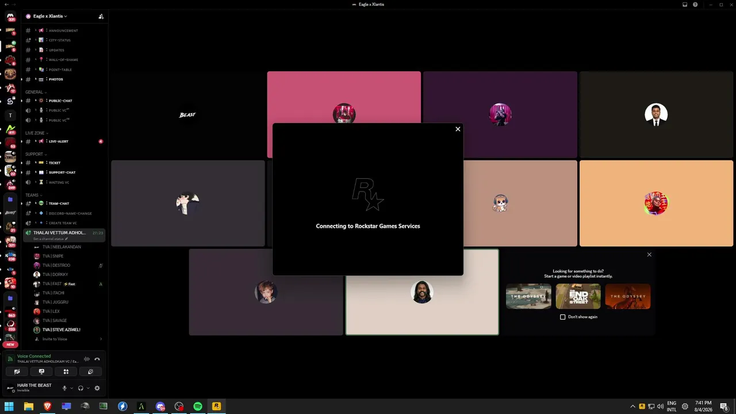Switch to Rockstar Games Launcher in taskbar
This screenshot has width=736, height=414.
pyautogui.click(x=216, y=407)
